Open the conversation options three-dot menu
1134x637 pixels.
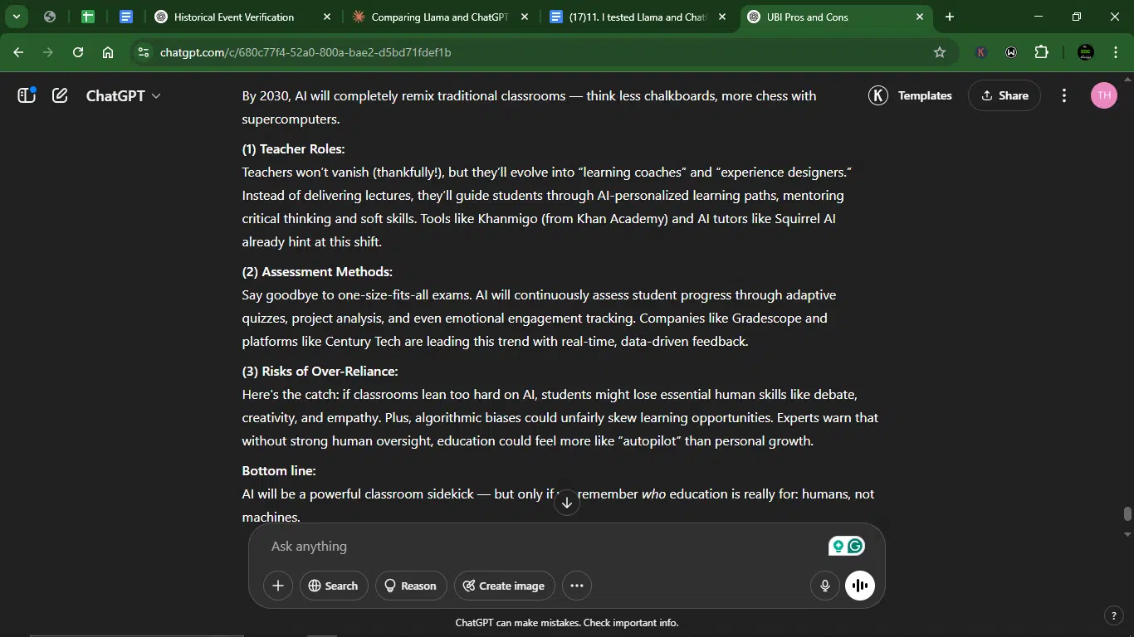tap(1064, 95)
